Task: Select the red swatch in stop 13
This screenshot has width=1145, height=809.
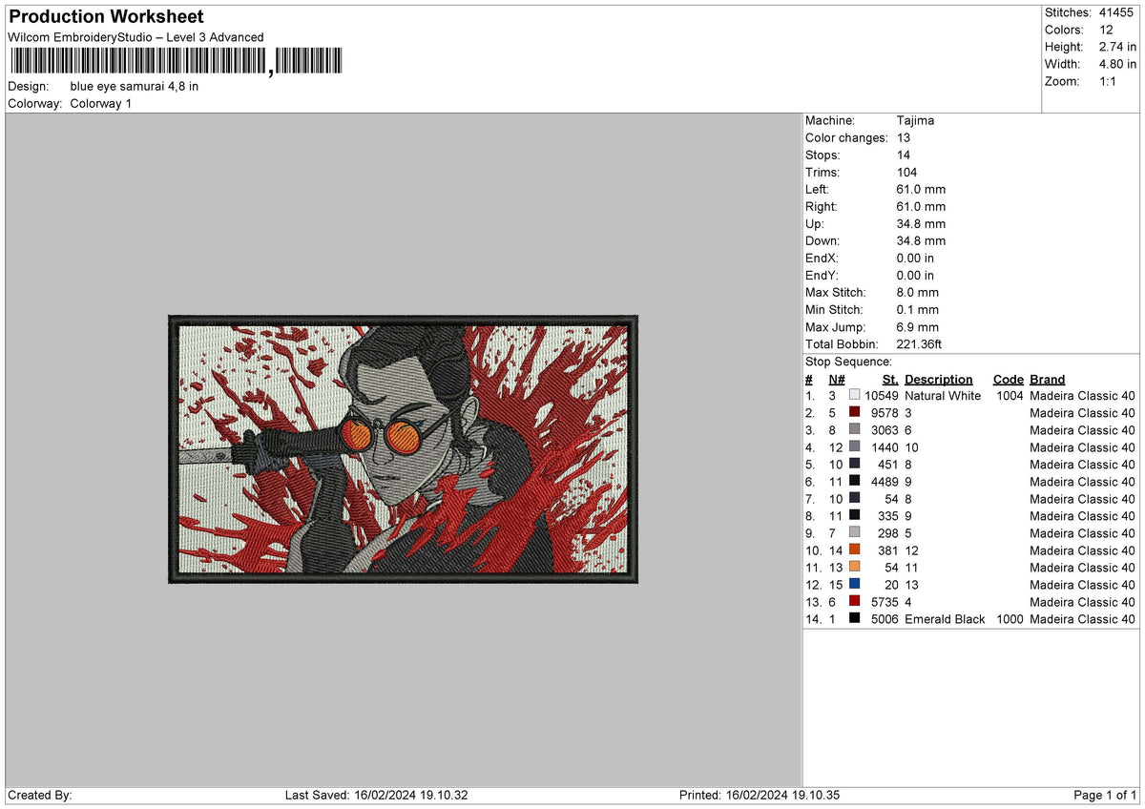Action: point(854,602)
